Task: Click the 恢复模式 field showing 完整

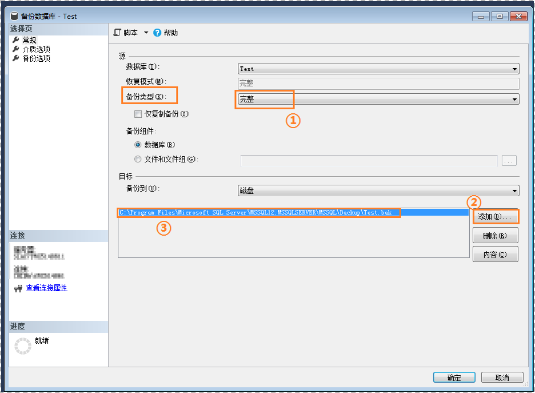Action: pos(378,84)
